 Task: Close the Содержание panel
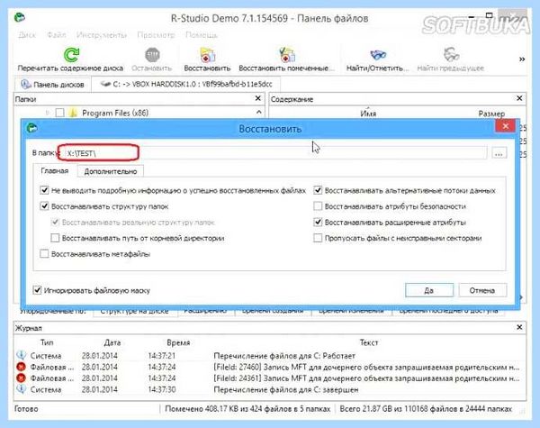(x=519, y=98)
